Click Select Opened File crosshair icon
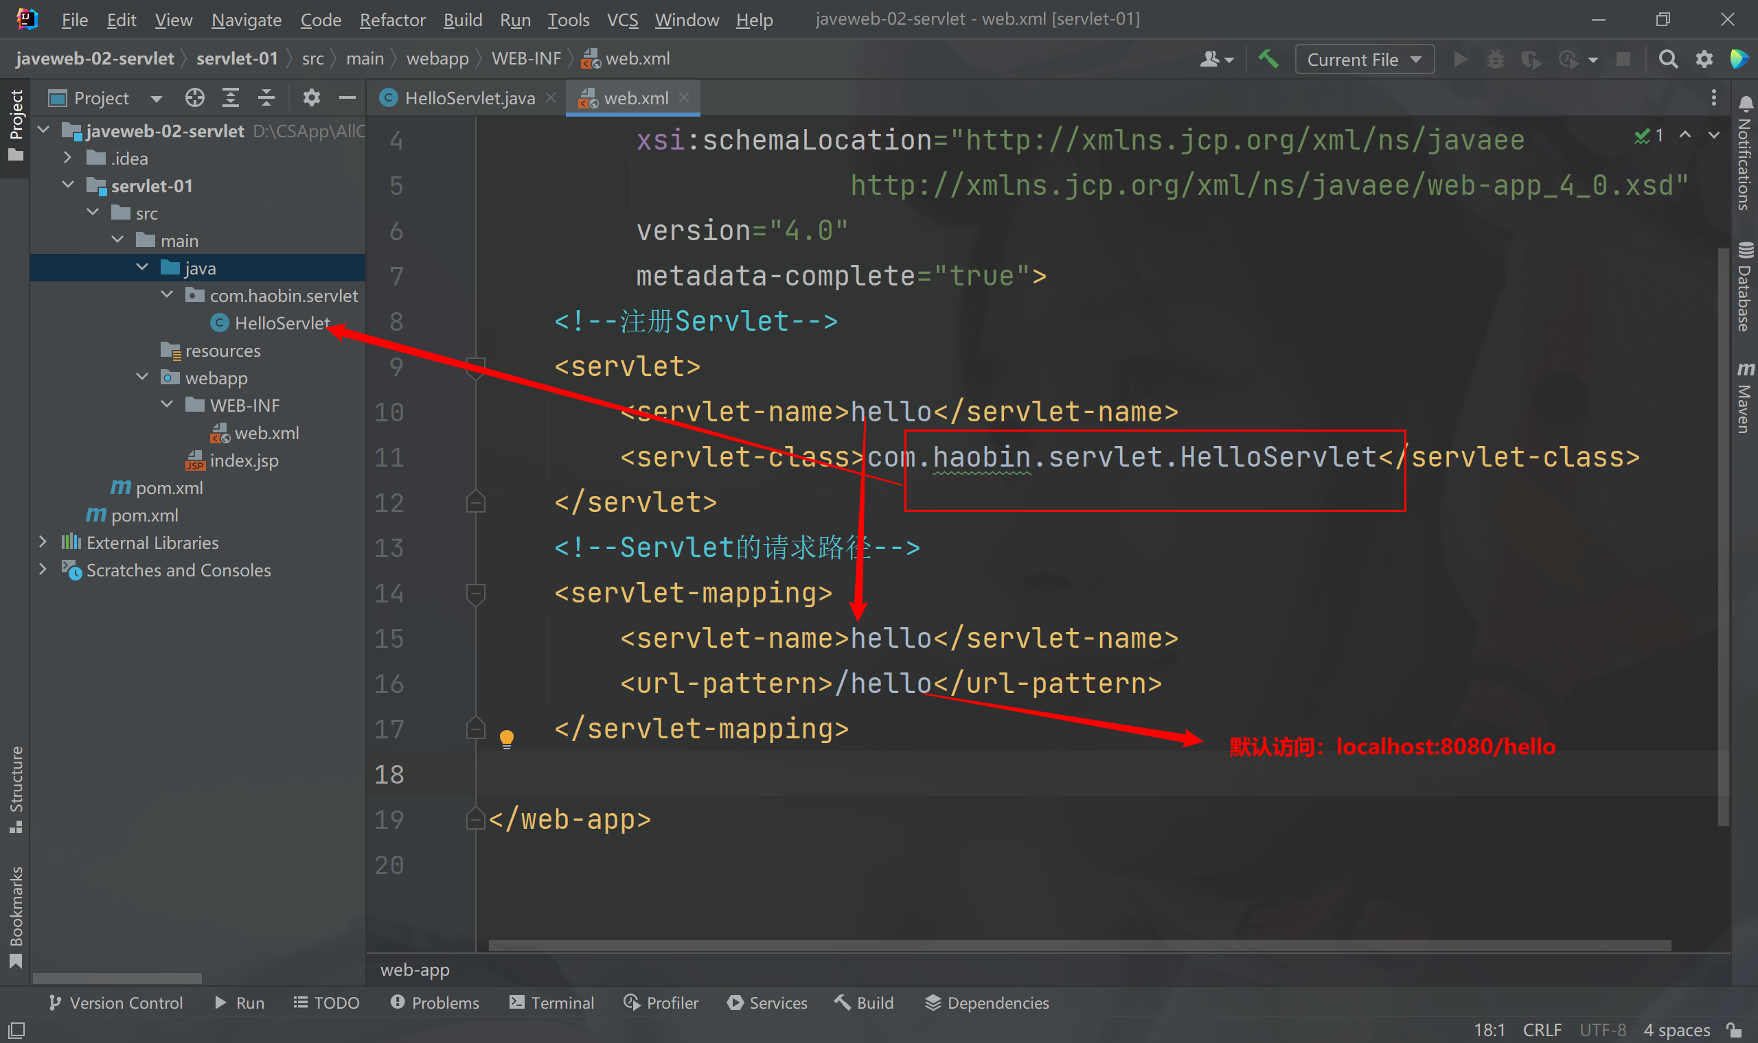This screenshot has width=1758, height=1043. coord(195,97)
